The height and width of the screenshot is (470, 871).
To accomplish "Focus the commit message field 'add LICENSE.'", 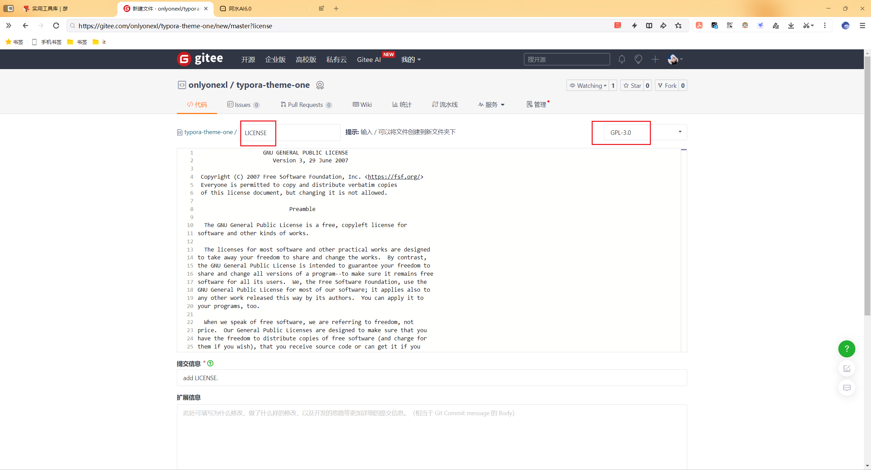I will click(x=432, y=378).
